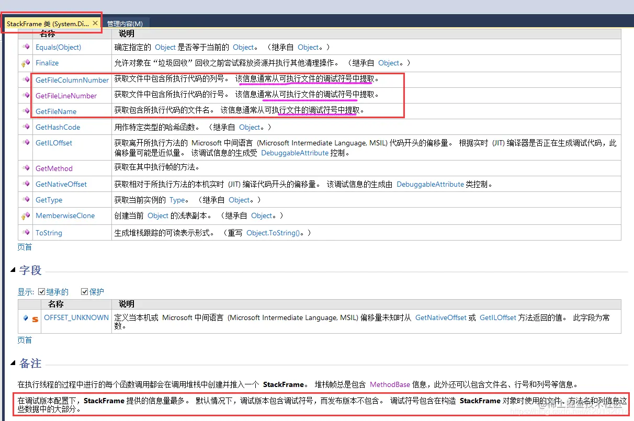Open the Object.ToString() link
634x421 pixels.
[x=273, y=233]
